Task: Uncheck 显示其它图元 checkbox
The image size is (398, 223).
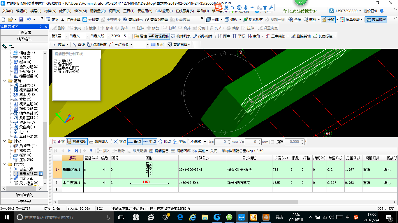Action: (55, 68)
